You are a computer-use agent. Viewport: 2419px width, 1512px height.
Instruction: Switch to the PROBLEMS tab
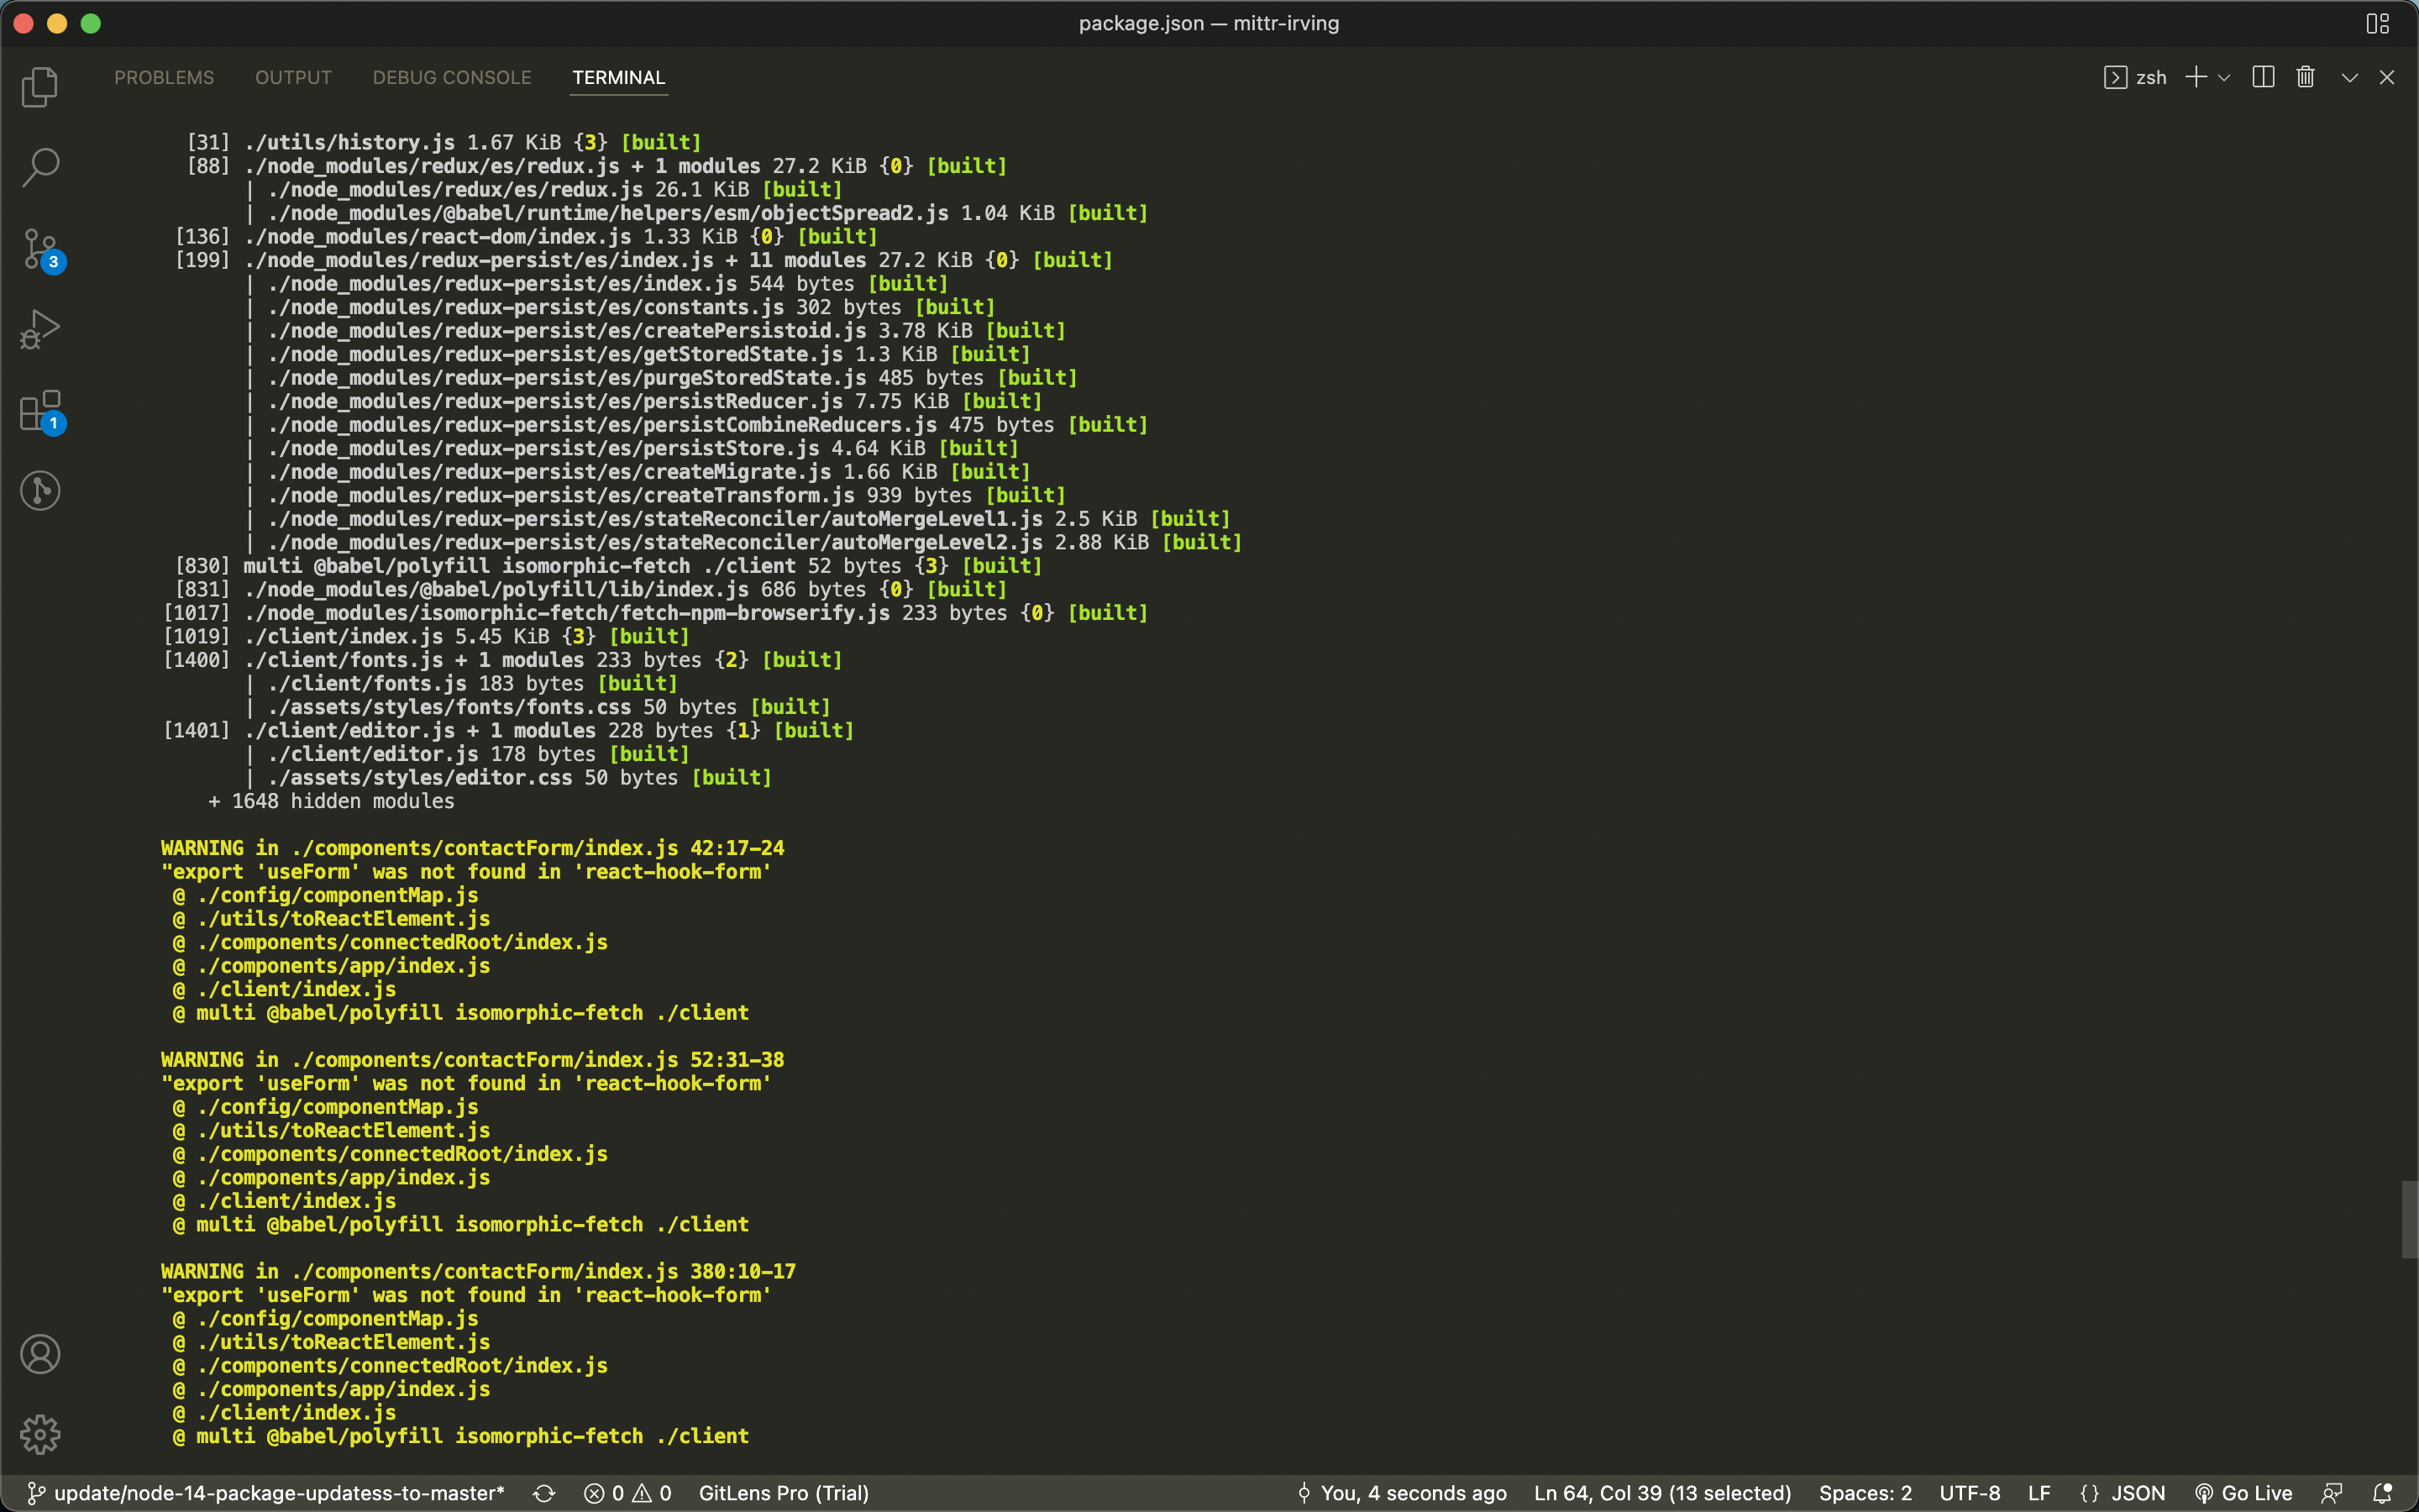pos(163,77)
